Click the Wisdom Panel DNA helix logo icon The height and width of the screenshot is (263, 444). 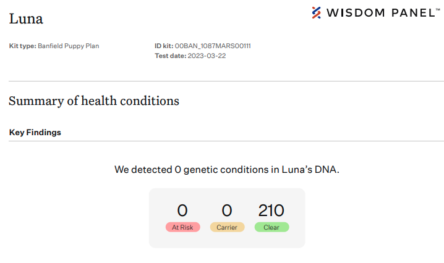[x=316, y=13]
